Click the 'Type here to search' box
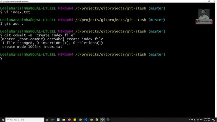The width and height of the screenshot is (217, 122). (25, 120)
